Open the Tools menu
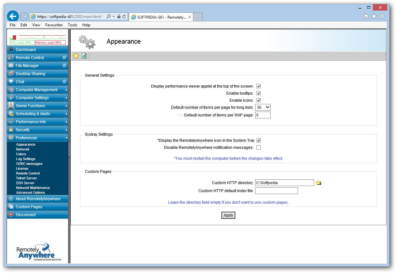Viewport: 396px width, 273px height. pos(72,25)
